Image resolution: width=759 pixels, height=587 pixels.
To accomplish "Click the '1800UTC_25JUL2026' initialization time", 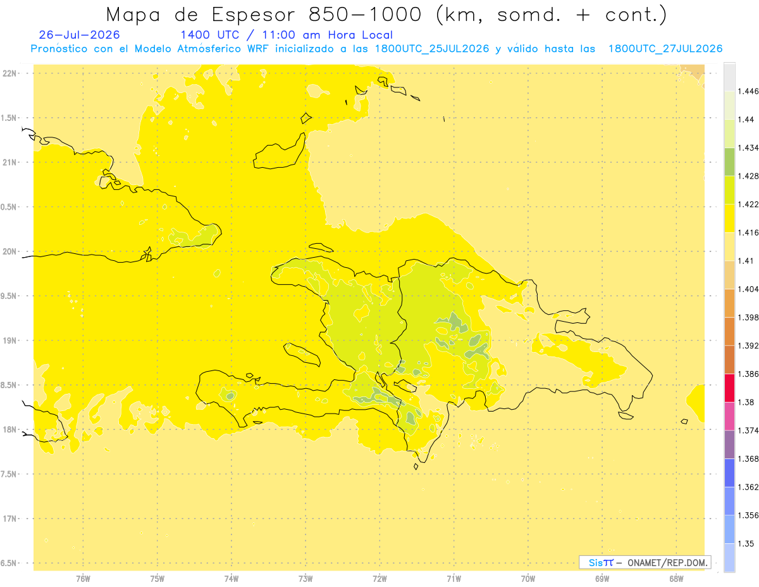I will tap(432, 49).
